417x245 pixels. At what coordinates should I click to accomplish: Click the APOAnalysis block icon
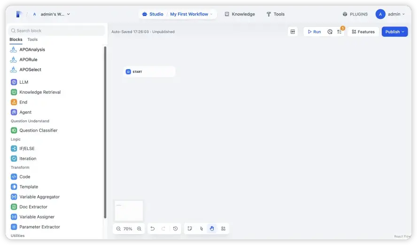click(x=13, y=49)
